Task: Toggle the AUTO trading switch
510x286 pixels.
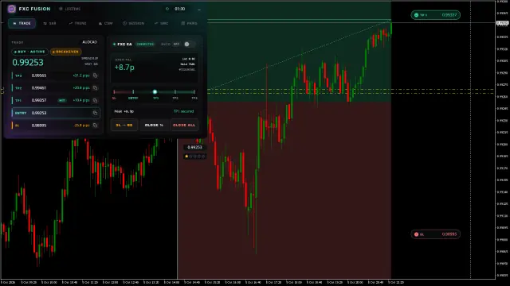Action: [189, 44]
